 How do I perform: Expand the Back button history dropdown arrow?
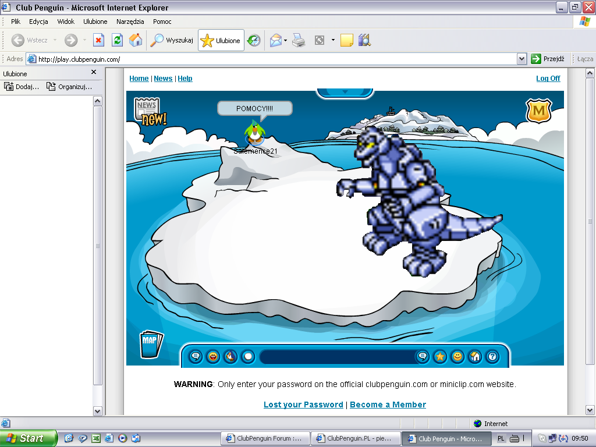[55, 40]
